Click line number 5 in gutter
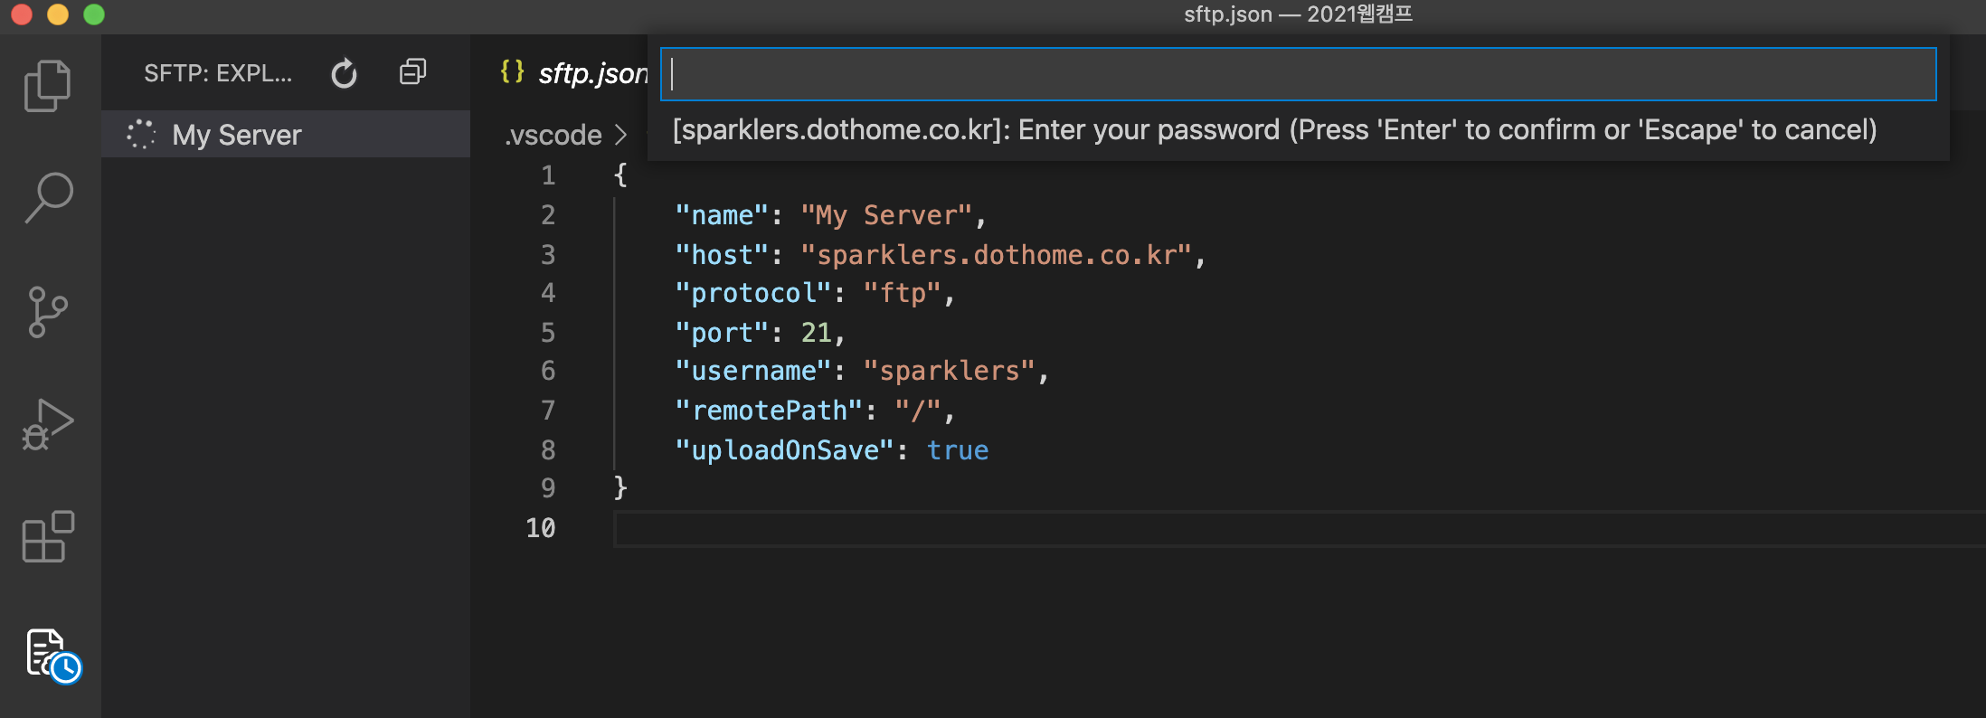Viewport: 1986px width, 718px height. pos(548,333)
